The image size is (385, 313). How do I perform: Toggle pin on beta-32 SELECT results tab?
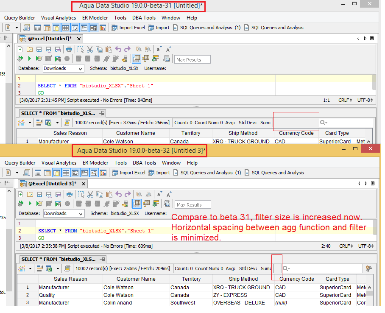(x=102, y=259)
